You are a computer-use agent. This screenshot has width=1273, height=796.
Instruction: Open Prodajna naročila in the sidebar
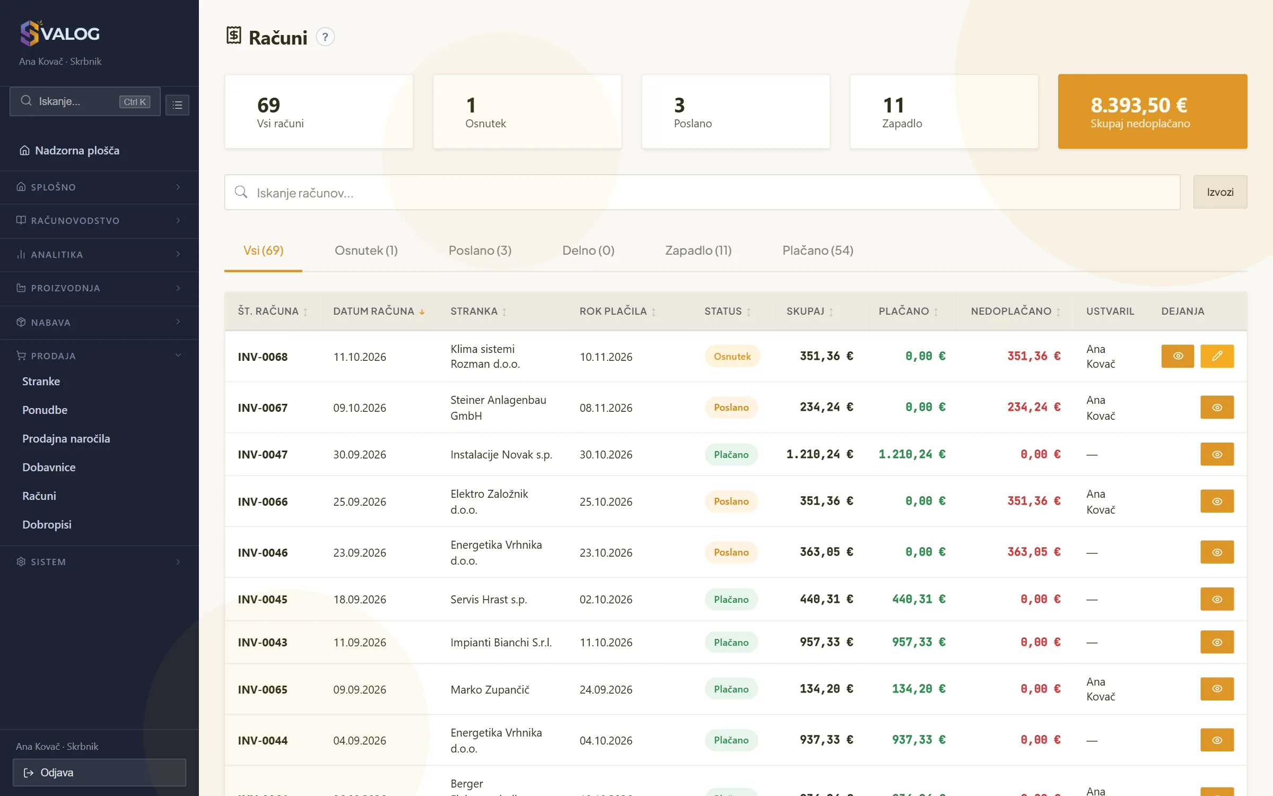coord(66,439)
